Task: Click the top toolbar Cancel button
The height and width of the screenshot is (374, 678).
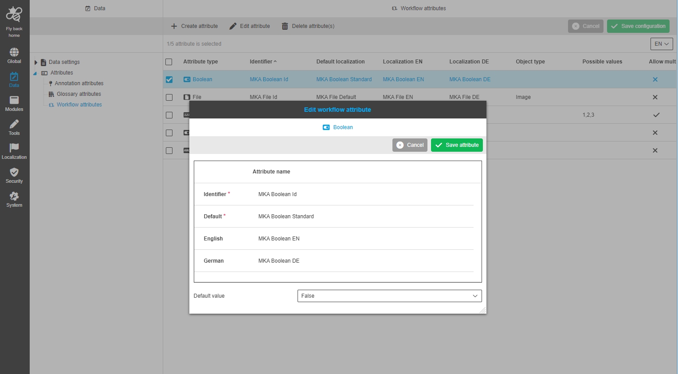Action: (x=585, y=26)
